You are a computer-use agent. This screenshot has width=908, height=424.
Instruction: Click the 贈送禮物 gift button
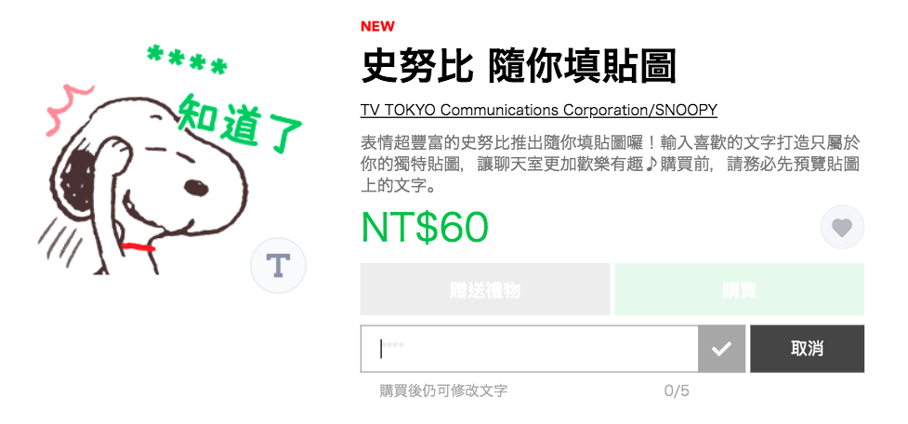[x=485, y=289]
